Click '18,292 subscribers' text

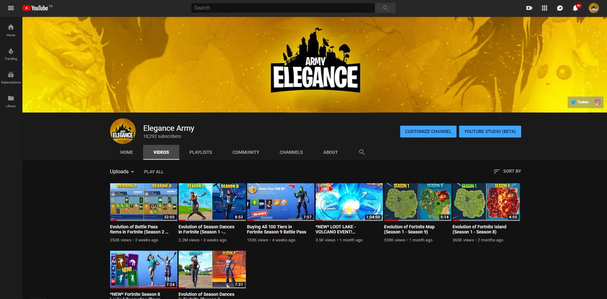pyautogui.click(x=162, y=136)
